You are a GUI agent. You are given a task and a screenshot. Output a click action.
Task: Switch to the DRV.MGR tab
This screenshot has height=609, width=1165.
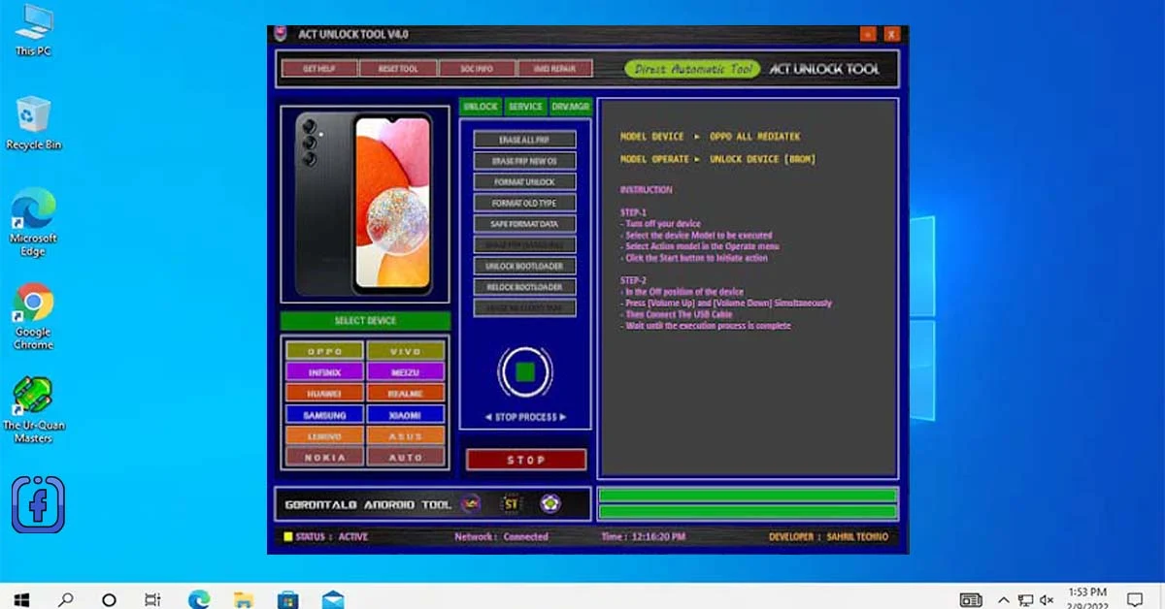(571, 107)
